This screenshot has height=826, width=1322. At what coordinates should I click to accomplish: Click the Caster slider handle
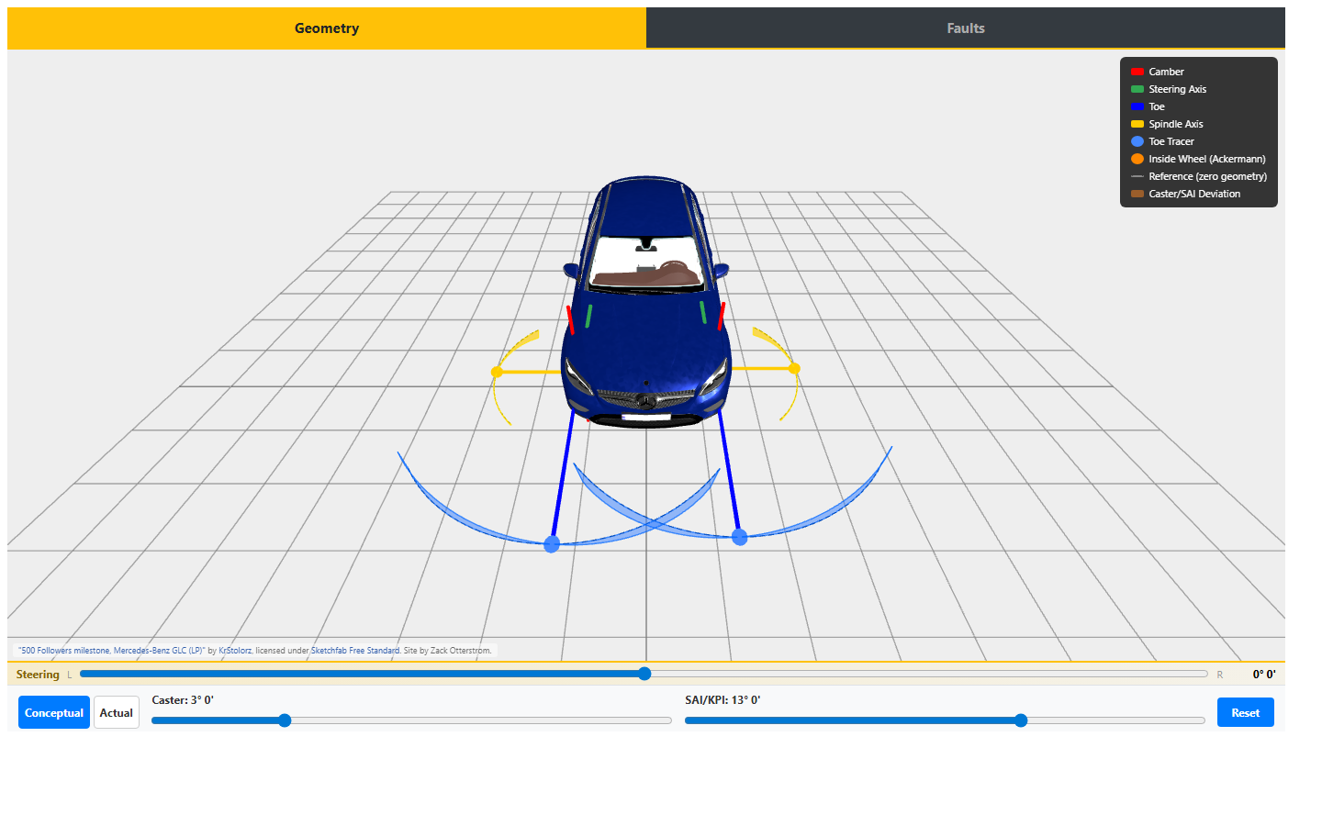tap(285, 720)
